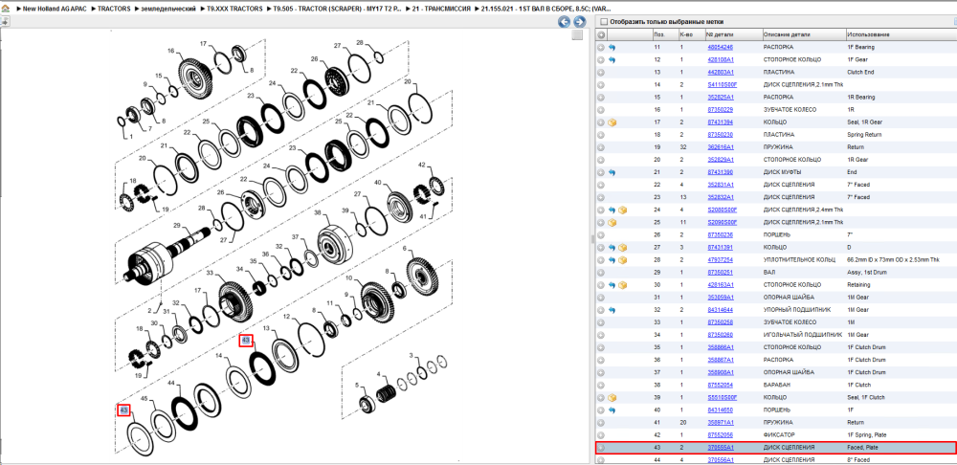Go to the home icon in breadcrumb
The width and height of the screenshot is (957, 465).
(x=5, y=10)
